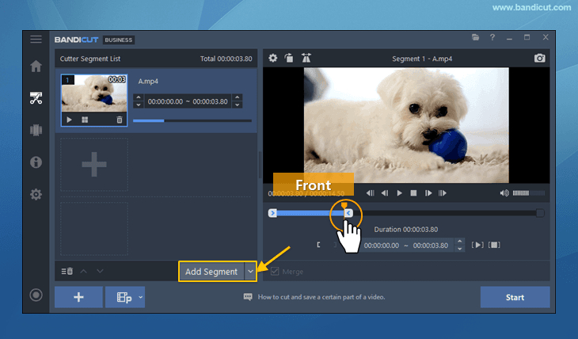Open the project file dropdown arrow
This screenshot has height=339, width=578.
[140, 297]
